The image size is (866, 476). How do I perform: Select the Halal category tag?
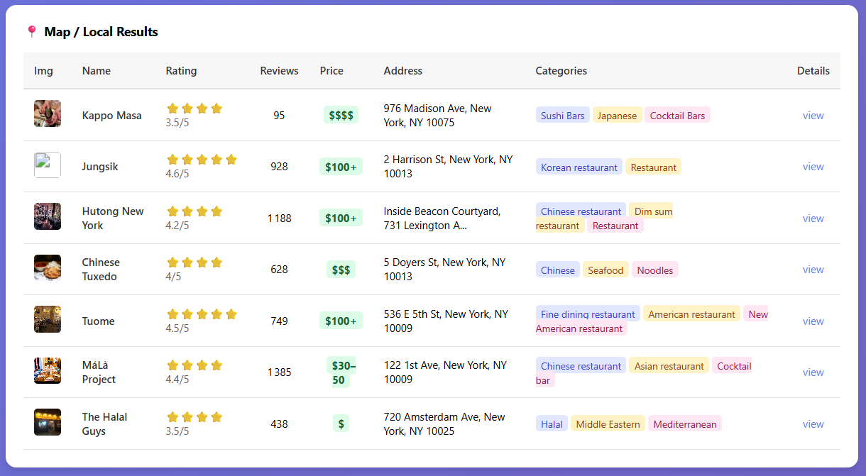(552, 423)
